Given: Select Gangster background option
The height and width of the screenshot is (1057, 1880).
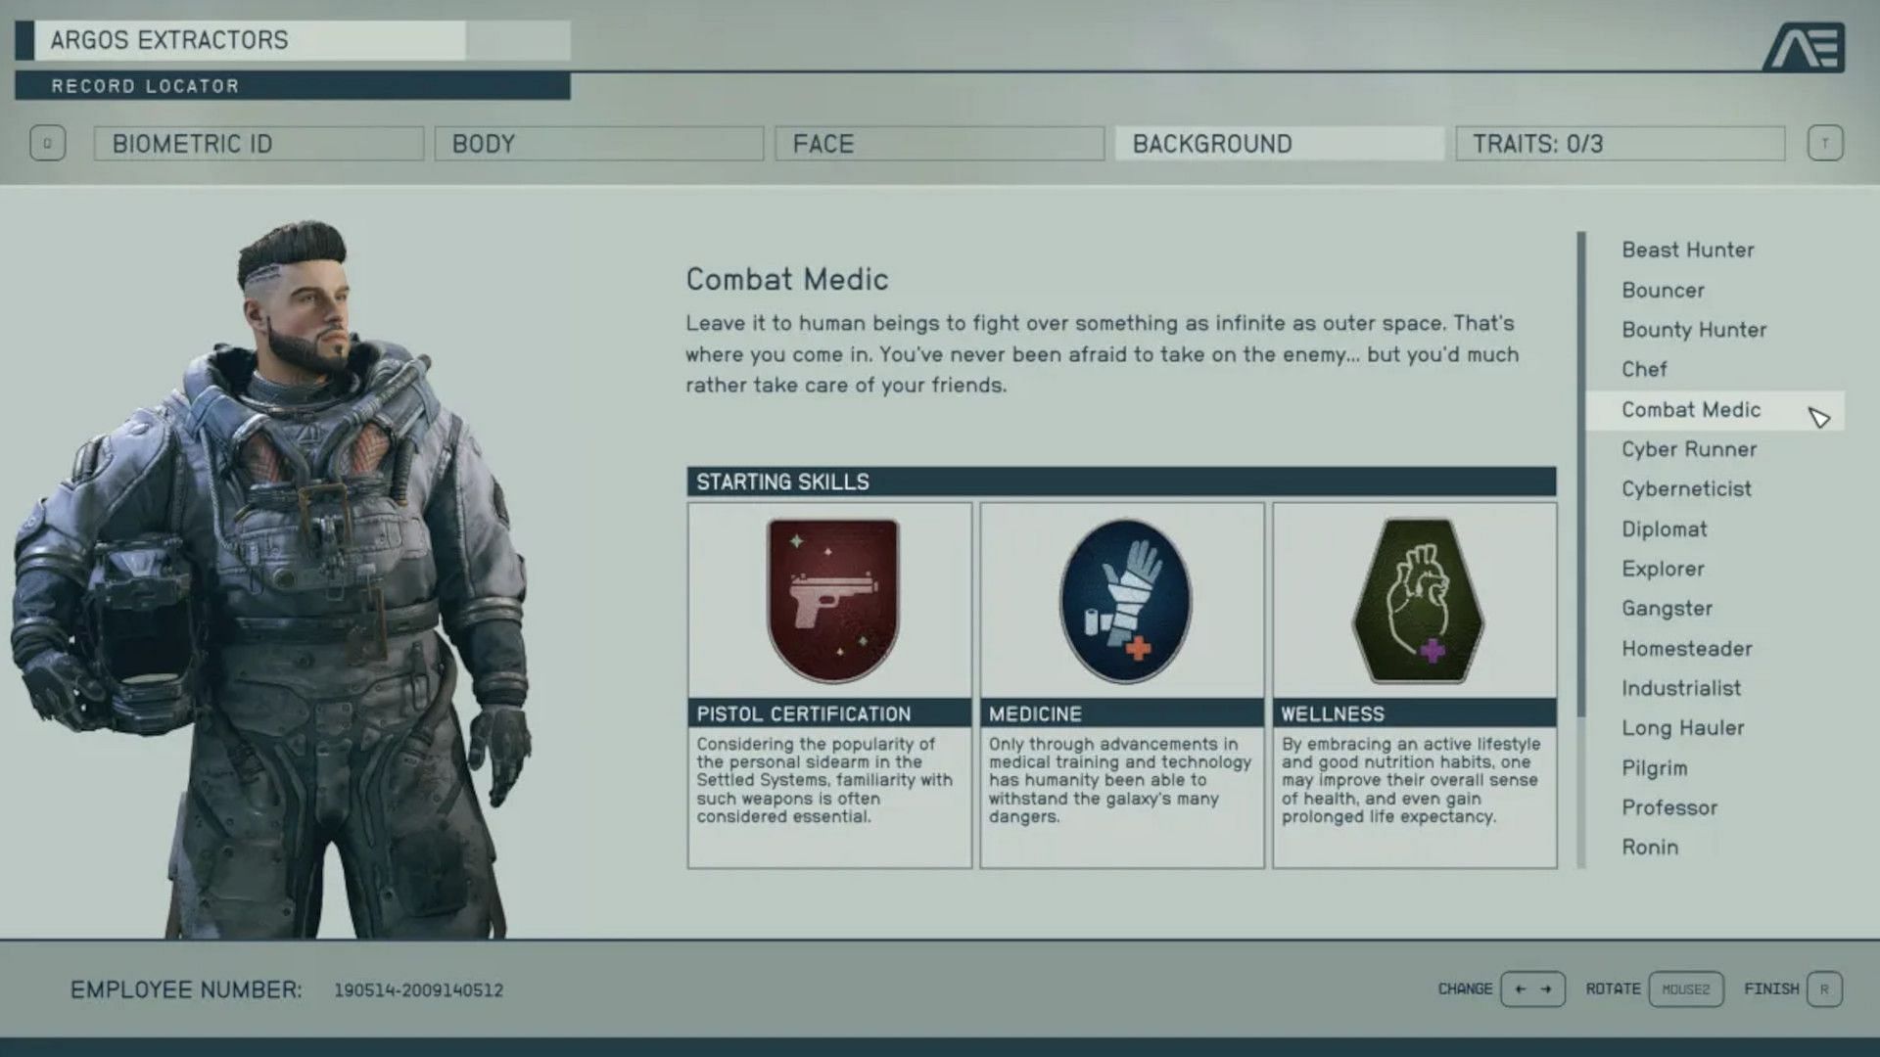Looking at the screenshot, I should (1667, 608).
